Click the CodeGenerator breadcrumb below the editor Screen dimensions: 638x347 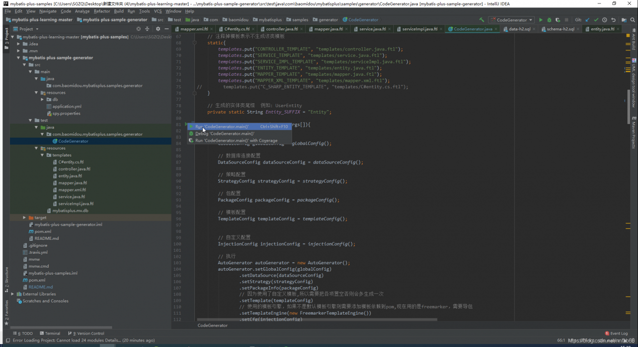pyautogui.click(x=213, y=325)
